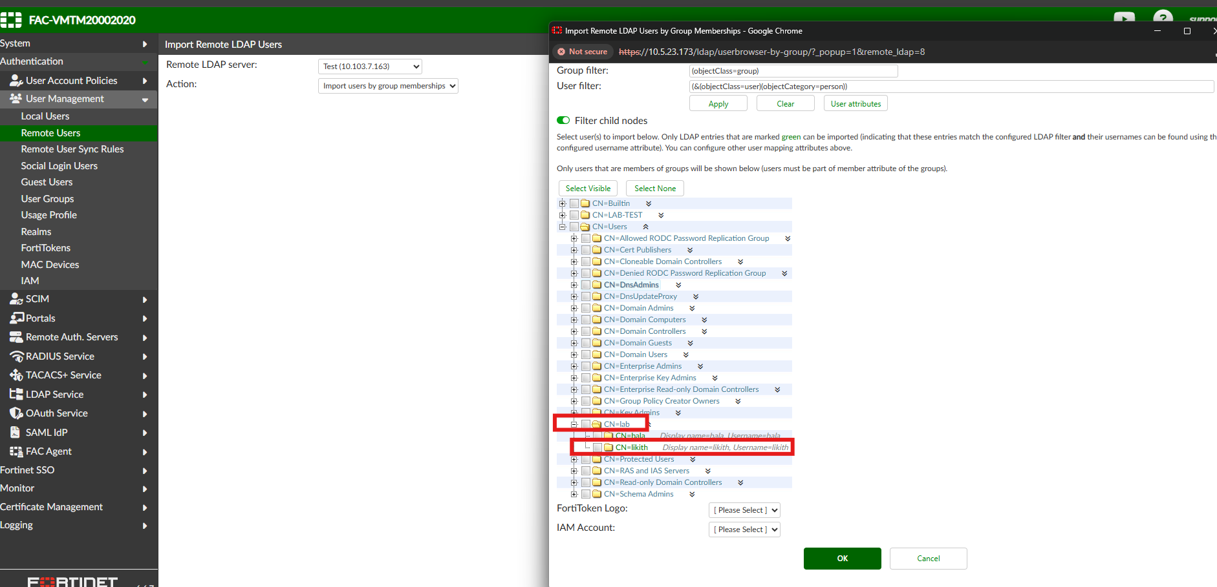This screenshot has width=1217, height=587.
Task: Toggle the Filter child nodes switch
Action: [563, 121]
